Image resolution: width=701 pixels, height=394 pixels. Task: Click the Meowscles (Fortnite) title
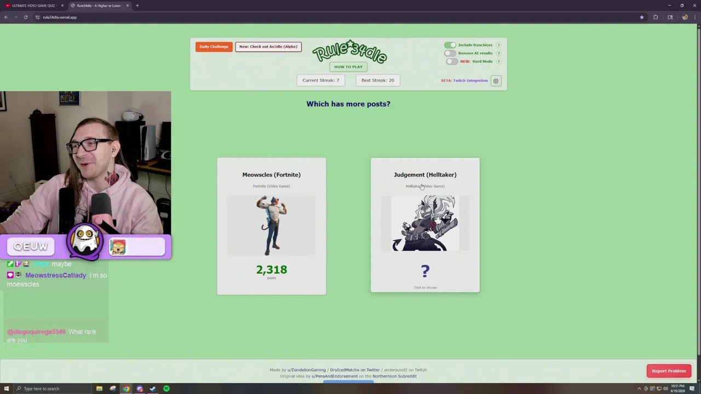272,175
